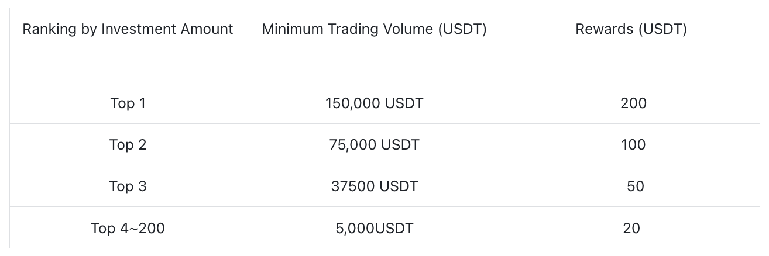The image size is (769, 256).
Task: Click the number 5,000 in the Top 4~200 row
Action: (354, 228)
